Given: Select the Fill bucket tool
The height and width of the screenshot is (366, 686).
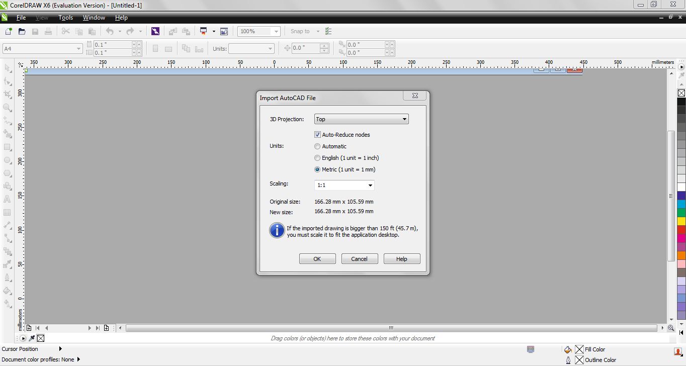Looking at the screenshot, I should coord(8,291).
